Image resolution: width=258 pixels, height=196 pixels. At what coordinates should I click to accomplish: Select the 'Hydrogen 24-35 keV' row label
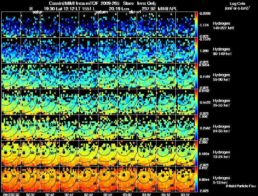222,129
